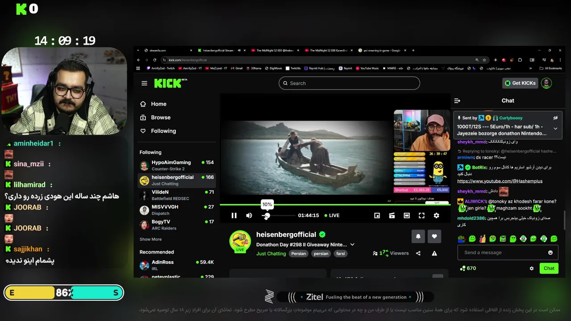The image size is (571, 321).
Task: Select heisenbergofficial in the Following list
Action: coord(177,180)
